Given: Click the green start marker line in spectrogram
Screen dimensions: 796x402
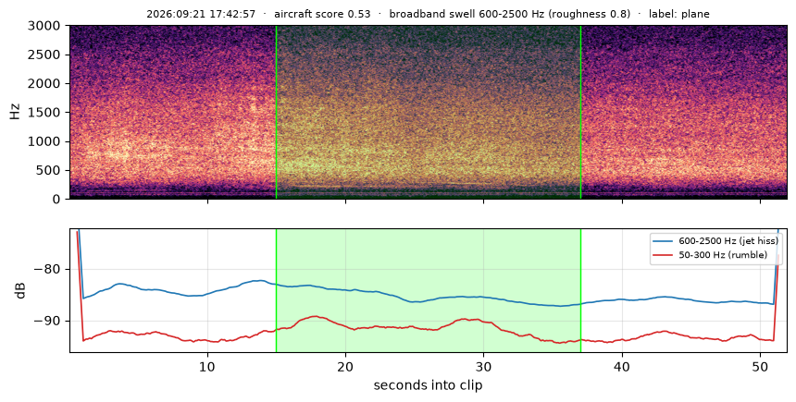Looking at the screenshot, I should (276, 112).
